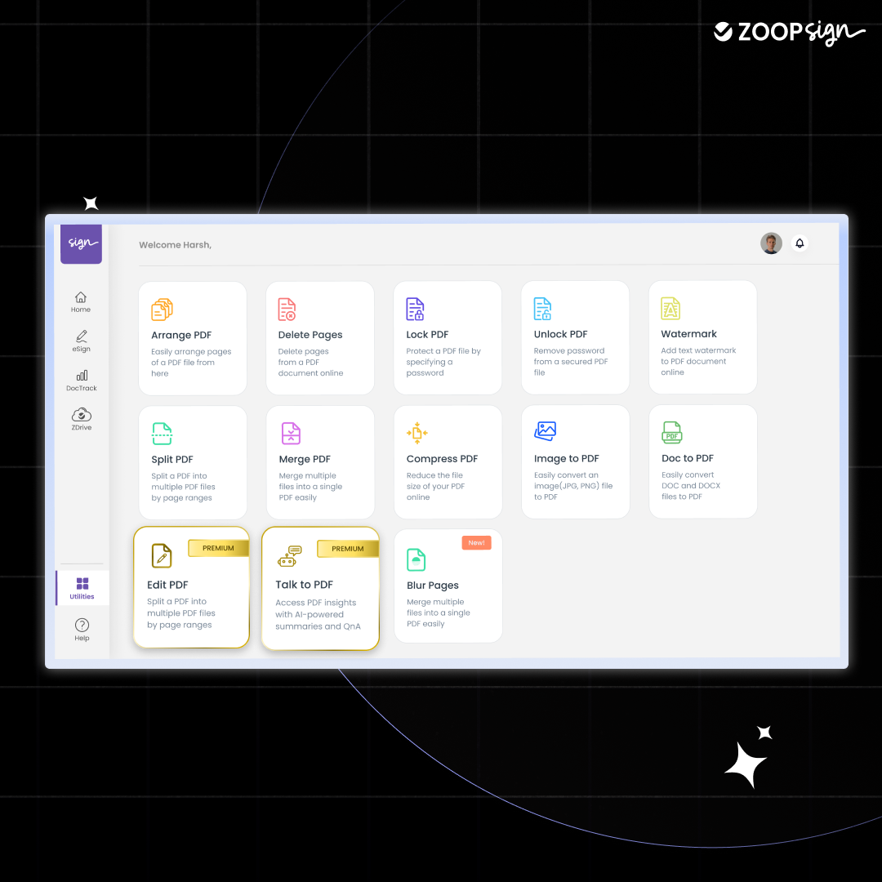Open the Split PDF tool
Screen dimensions: 882x882
pos(193,461)
